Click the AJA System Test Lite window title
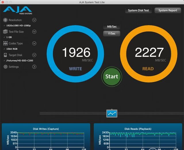Viewport: 184px width, 150px height. 92,2
